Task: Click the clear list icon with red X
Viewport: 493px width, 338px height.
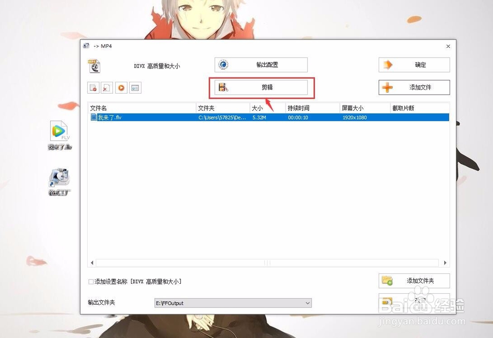Action: point(107,88)
